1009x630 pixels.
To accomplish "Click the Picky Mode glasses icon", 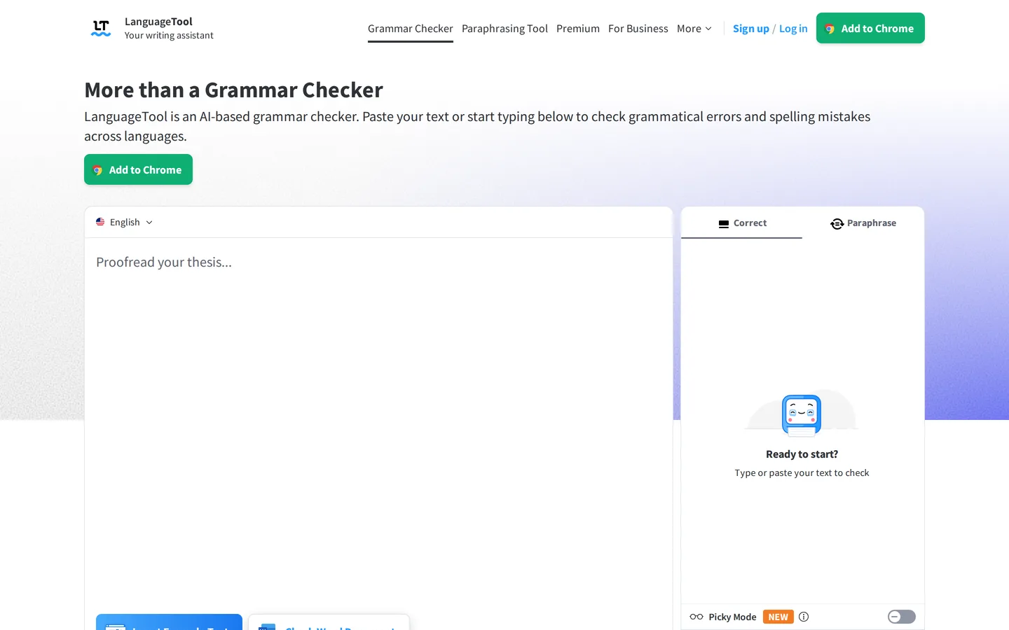I will coord(696,617).
